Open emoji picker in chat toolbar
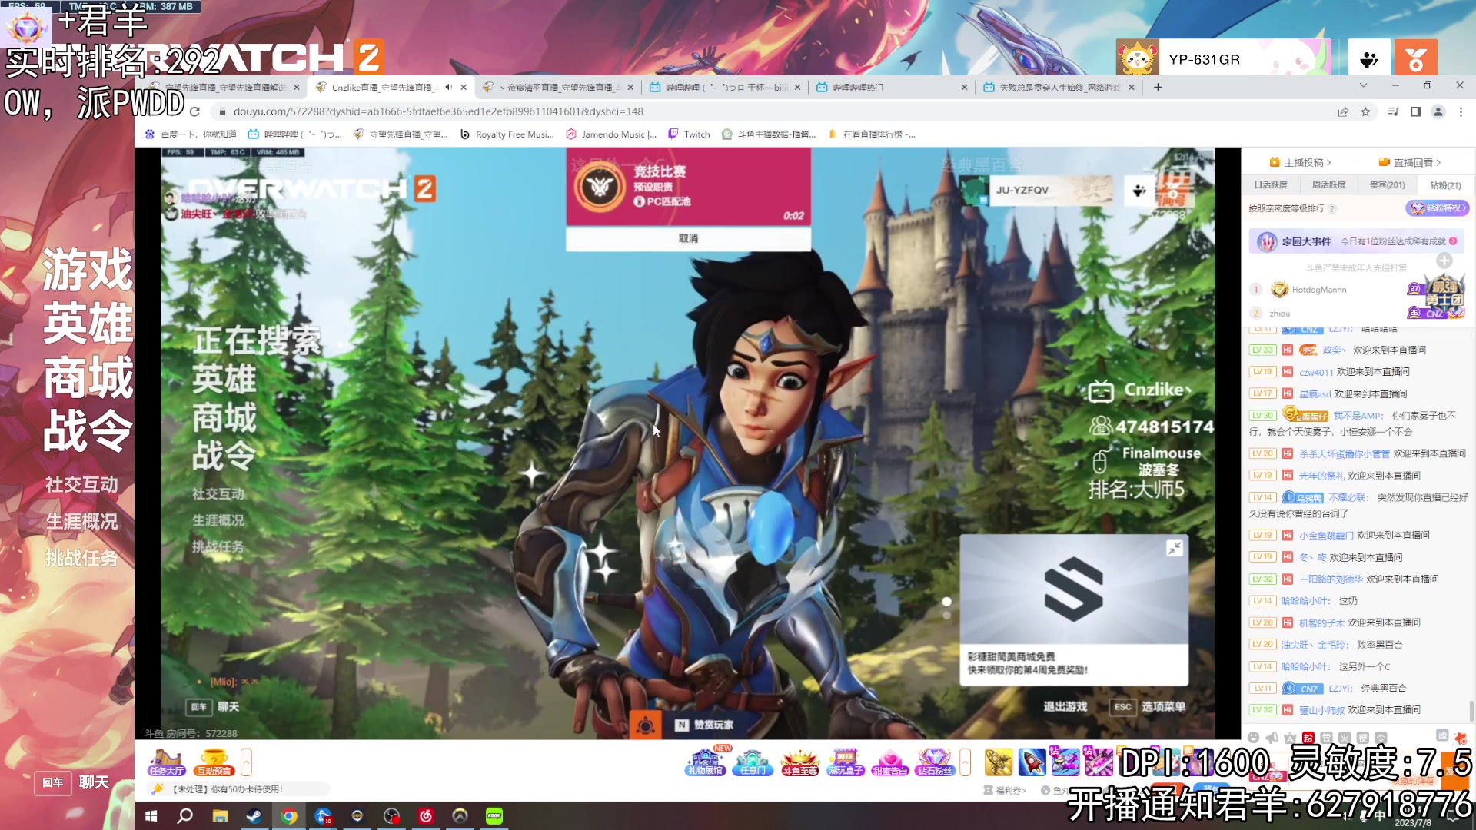Viewport: 1476px width, 830px height. click(1253, 737)
